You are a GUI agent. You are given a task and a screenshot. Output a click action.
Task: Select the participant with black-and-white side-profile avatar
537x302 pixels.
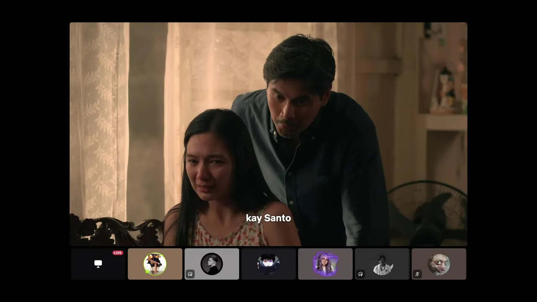[x=212, y=264]
